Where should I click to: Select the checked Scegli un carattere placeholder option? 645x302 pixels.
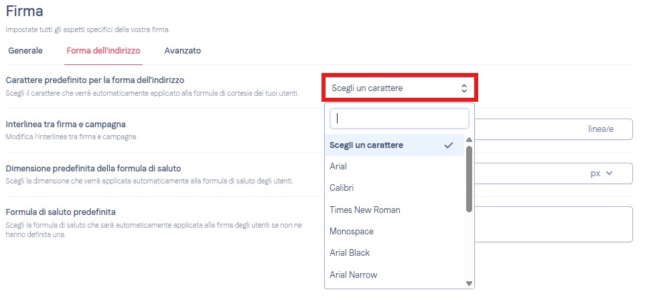coord(395,145)
